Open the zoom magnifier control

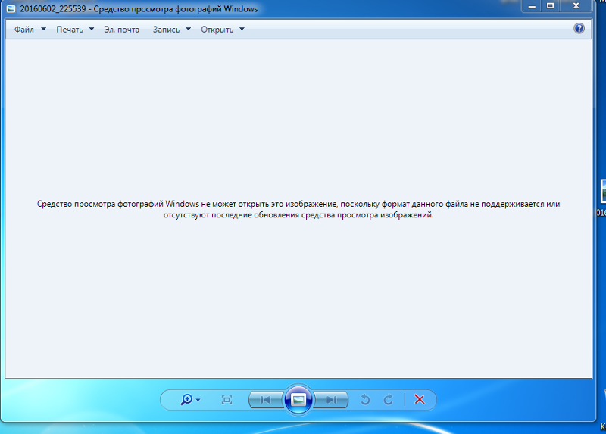186,399
